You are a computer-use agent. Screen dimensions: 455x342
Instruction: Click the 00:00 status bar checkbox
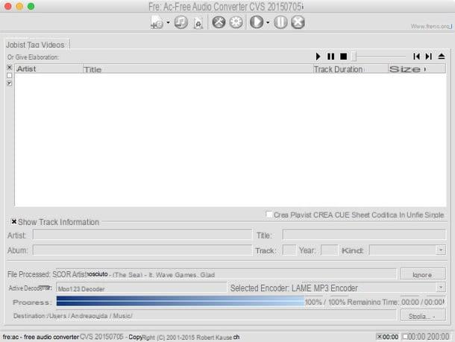379,336
